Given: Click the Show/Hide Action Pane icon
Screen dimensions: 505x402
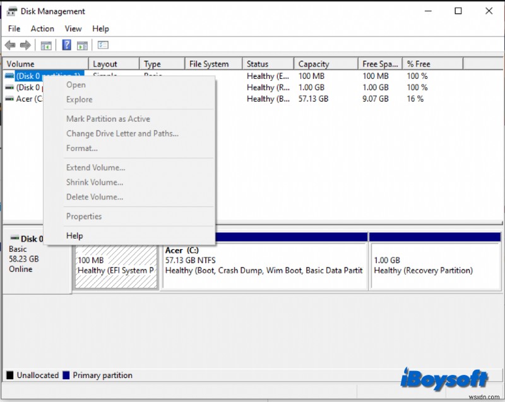Looking at the screenshot, I should point(82,45).
